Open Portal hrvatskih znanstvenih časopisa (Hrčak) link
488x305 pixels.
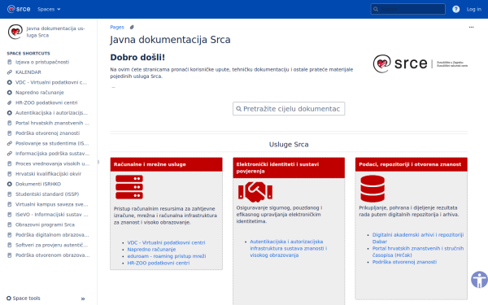tap(418, 252)
